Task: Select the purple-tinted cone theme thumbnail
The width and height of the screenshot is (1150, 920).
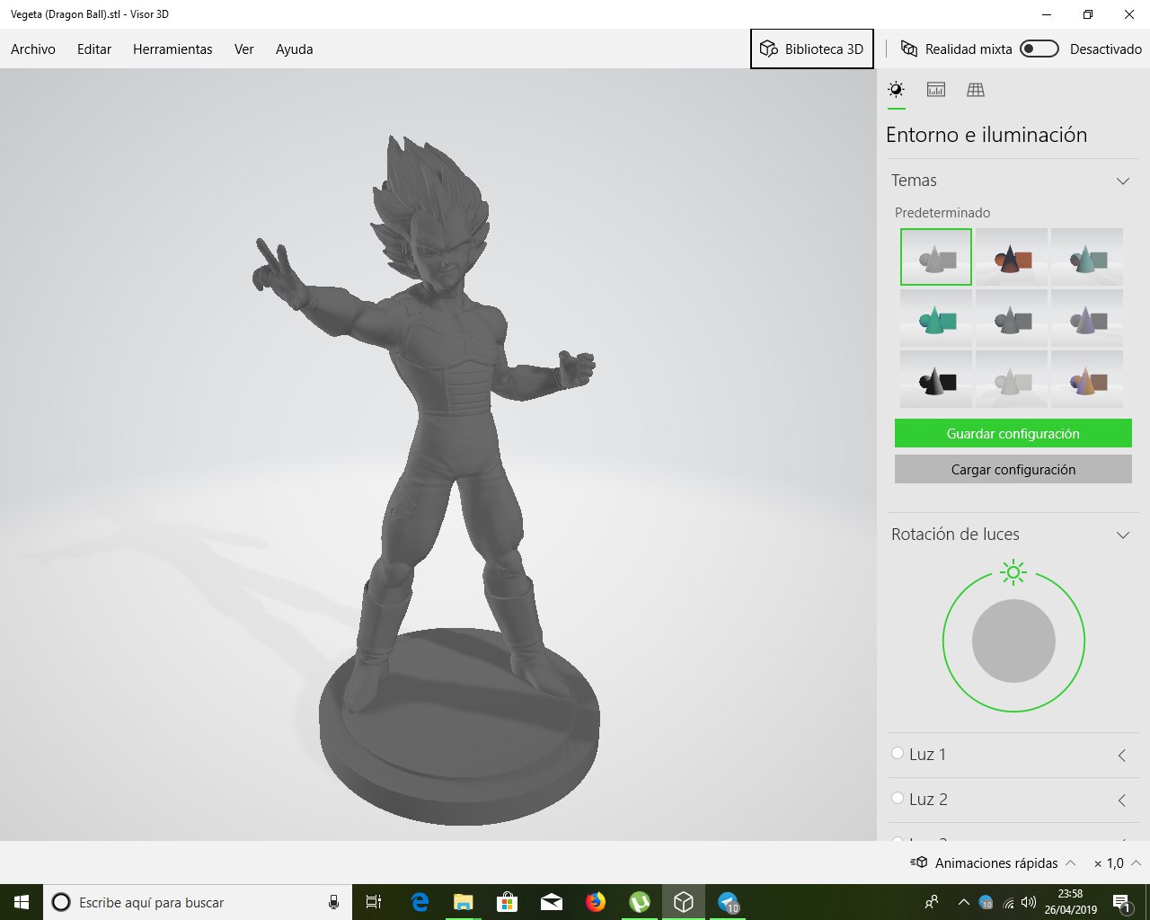Action: point(1087,318)
